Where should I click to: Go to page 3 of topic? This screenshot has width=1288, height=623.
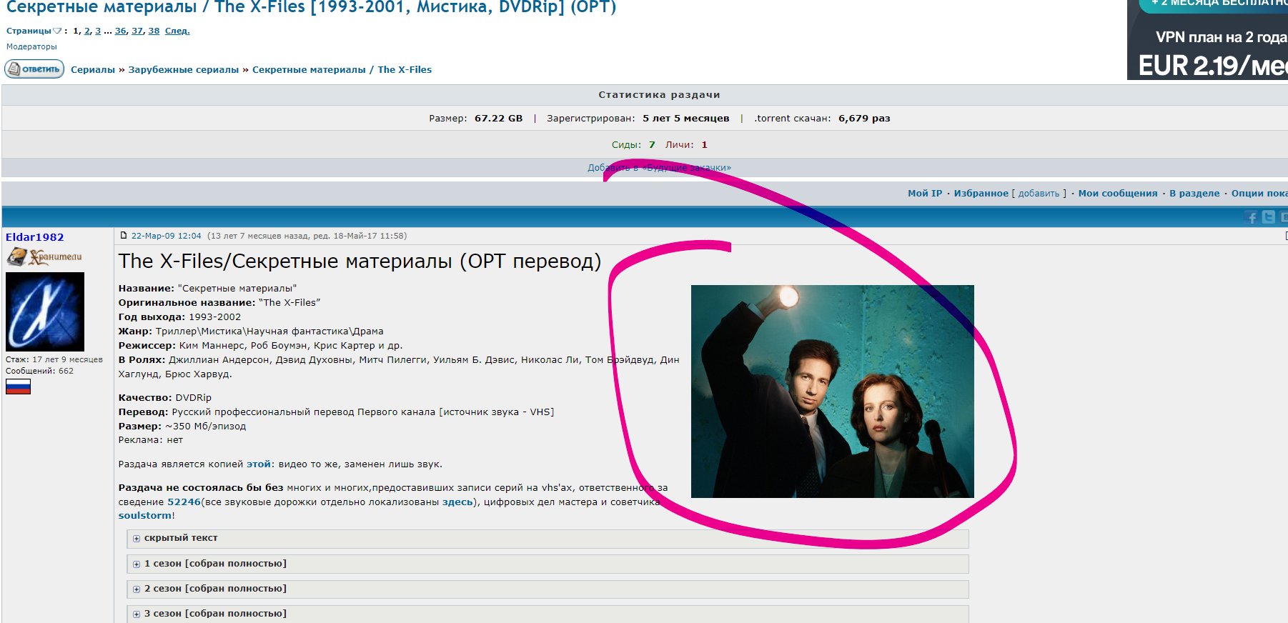pyautogui.click(x=98, y=31)
